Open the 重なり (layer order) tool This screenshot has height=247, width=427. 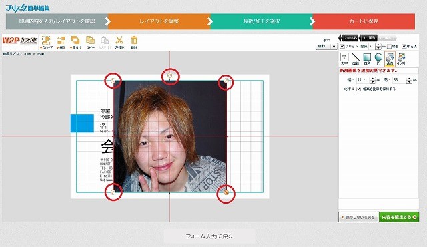click(x=75, y=43)
